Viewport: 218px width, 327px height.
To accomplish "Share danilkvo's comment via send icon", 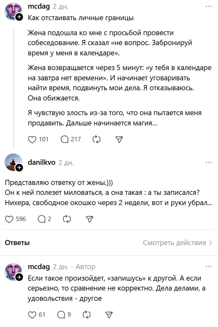I will coord(89,219).
